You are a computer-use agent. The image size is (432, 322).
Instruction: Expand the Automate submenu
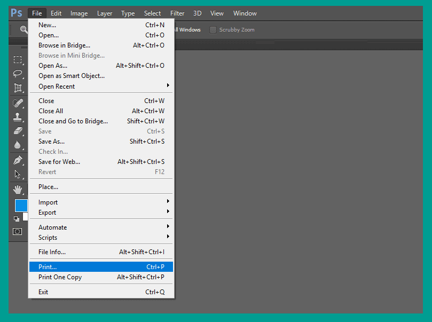tap(101, 227)
